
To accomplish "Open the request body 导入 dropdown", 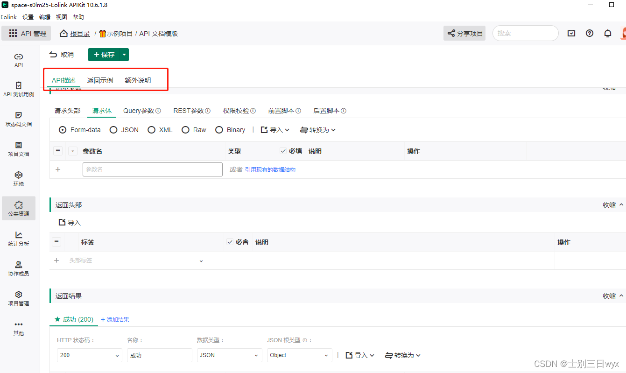I will (275, 130).
